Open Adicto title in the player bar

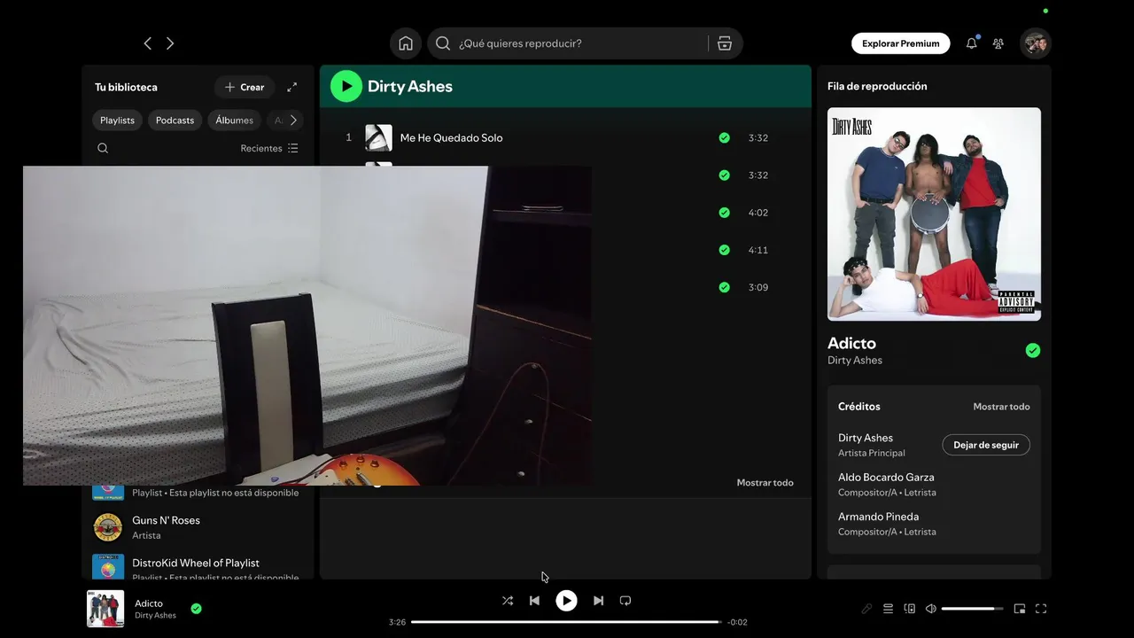click(149, 603)
